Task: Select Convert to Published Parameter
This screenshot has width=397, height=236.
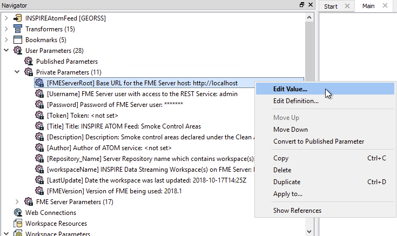Action: tap(318, 141)
